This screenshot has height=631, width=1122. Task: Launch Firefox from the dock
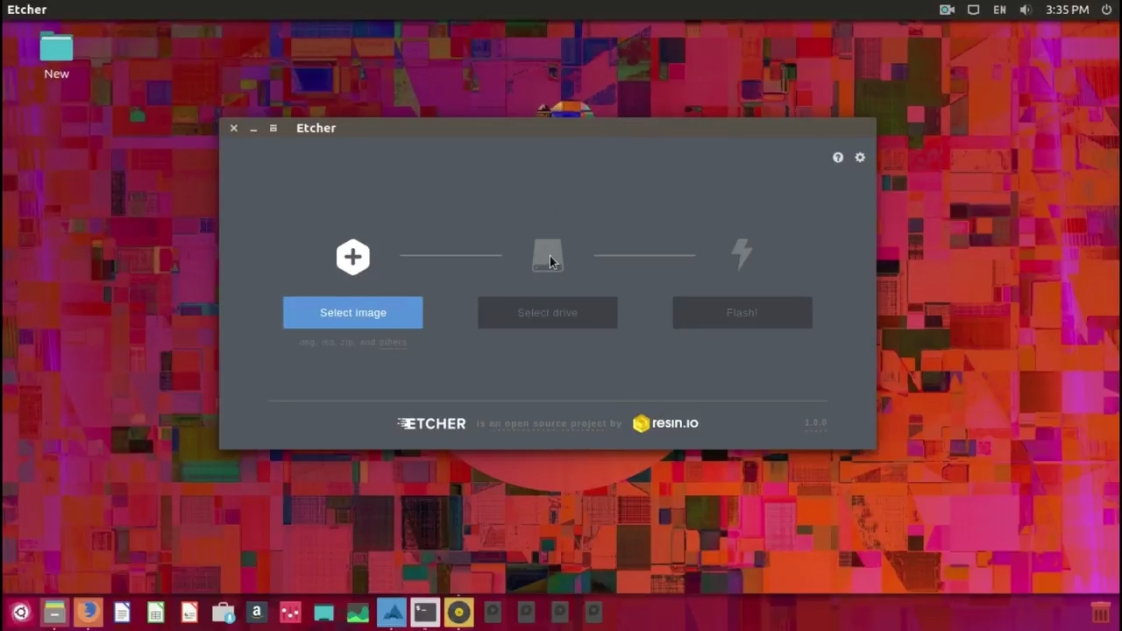coord(89,613)
